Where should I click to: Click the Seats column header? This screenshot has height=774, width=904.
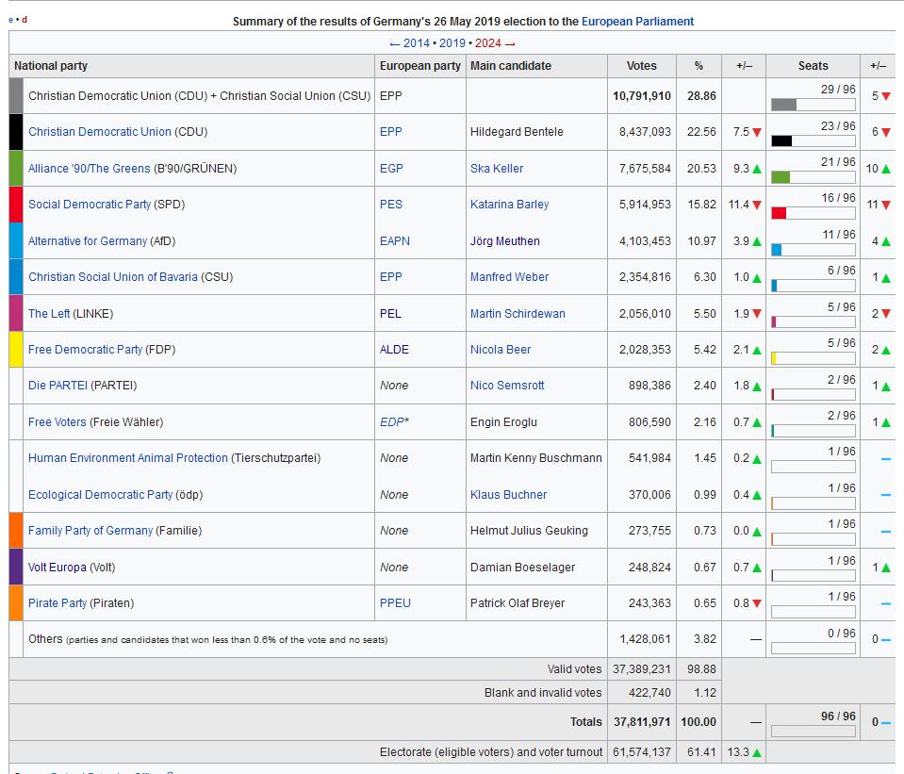click(813, 66)
